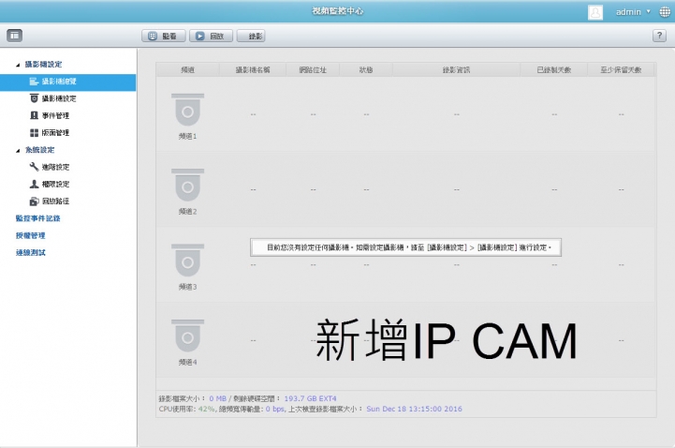
Task: Click the 網路位址 column header
Action: (x=313, y=69)
